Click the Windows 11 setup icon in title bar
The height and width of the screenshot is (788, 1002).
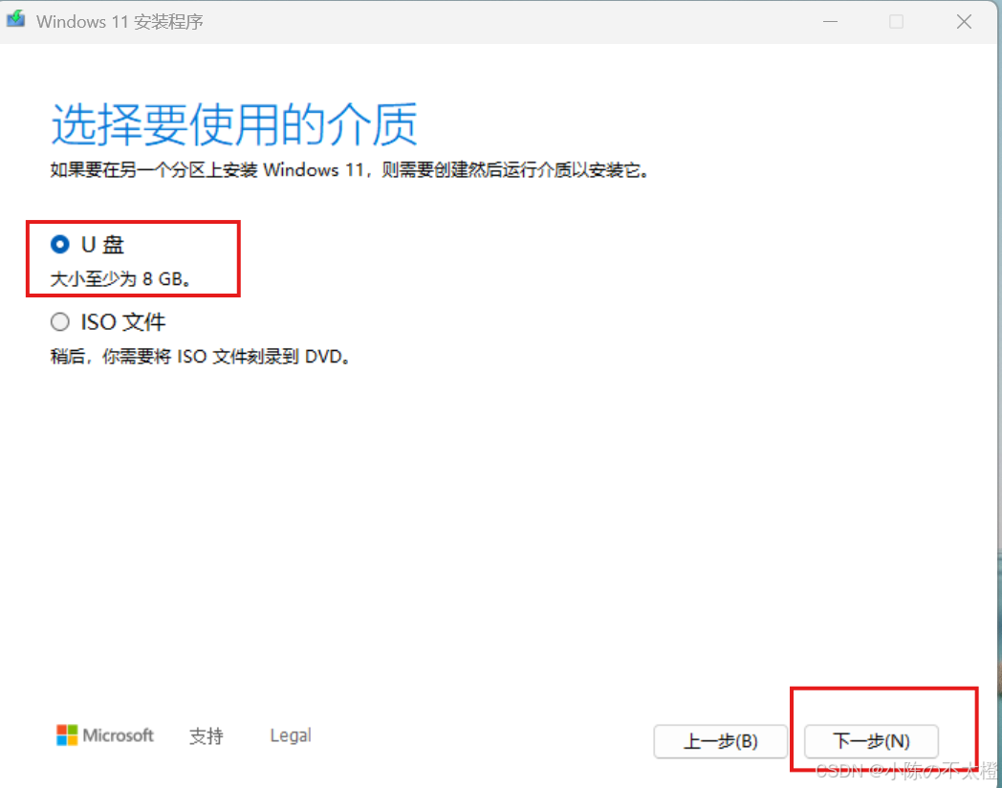point(16,19)
